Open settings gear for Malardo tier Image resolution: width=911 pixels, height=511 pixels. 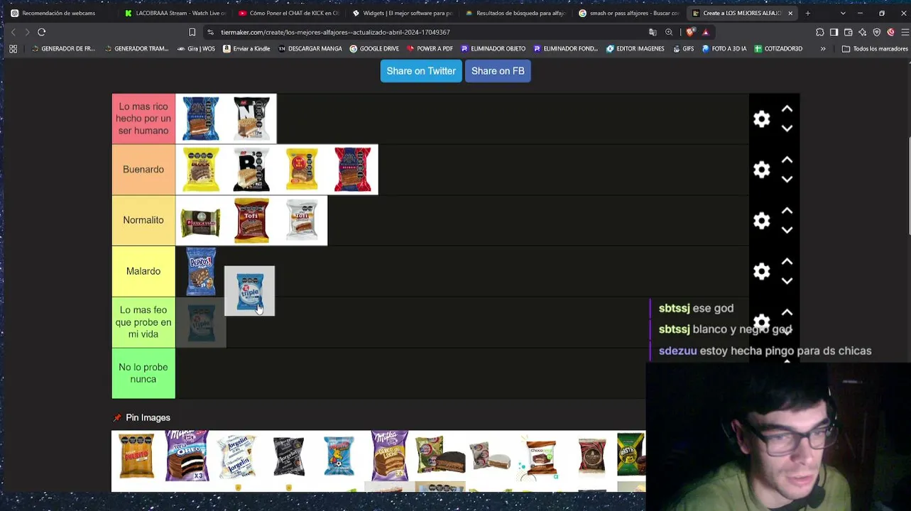(x=761, y=271)
